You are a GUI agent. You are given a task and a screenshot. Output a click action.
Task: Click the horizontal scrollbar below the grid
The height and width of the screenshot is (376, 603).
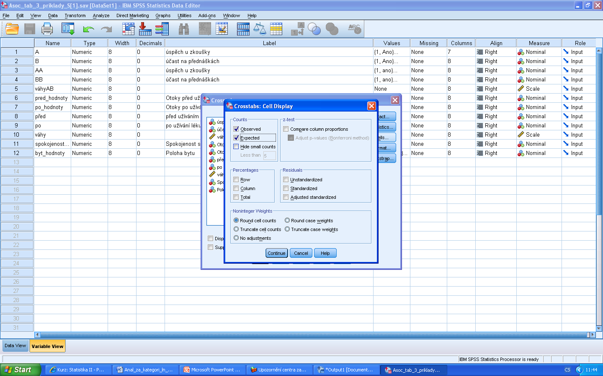pos(314,335)
